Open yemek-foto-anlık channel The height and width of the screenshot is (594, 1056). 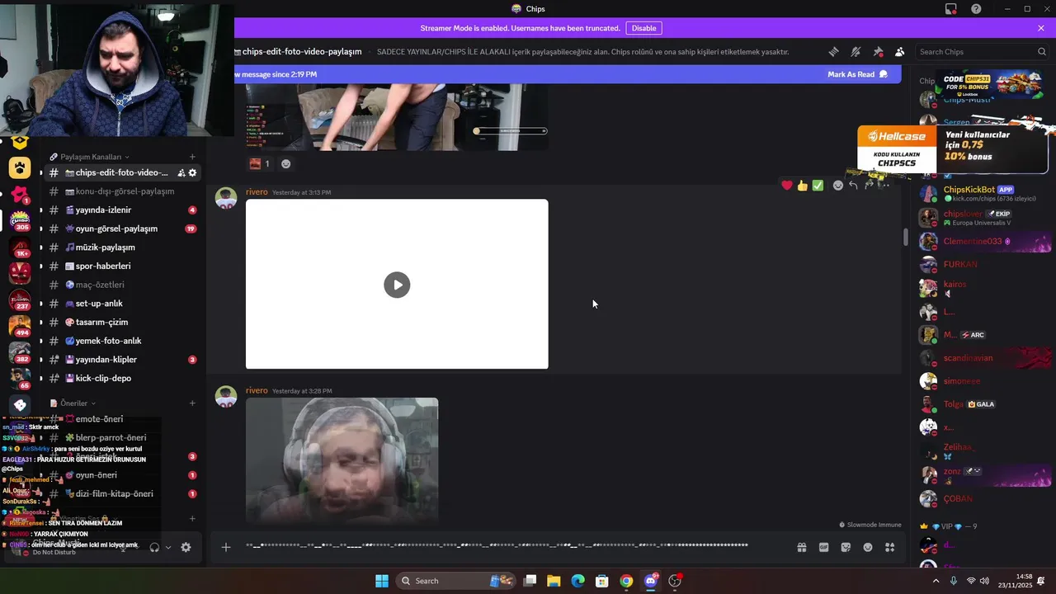121,341
